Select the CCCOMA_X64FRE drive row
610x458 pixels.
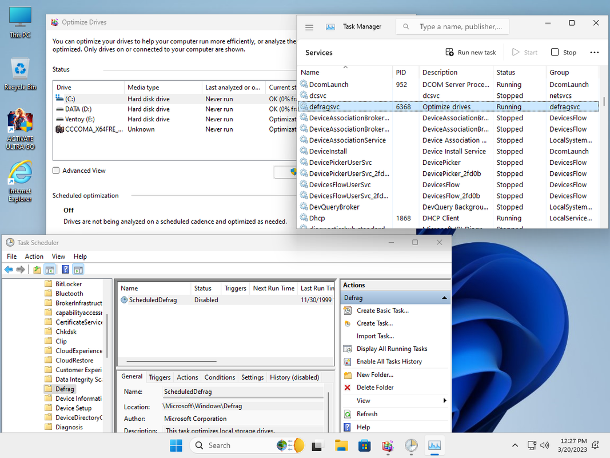pyautogui.click(x=175, y=129)
